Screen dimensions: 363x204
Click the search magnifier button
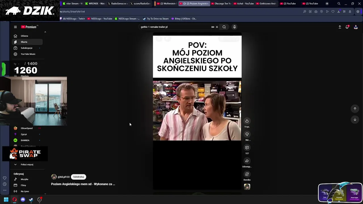tap(224, 27)
